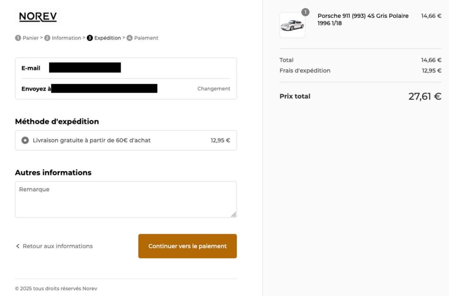Click the step 1 circle beside Panier
This screenshot has height=296, width=449.
(18, 38)
